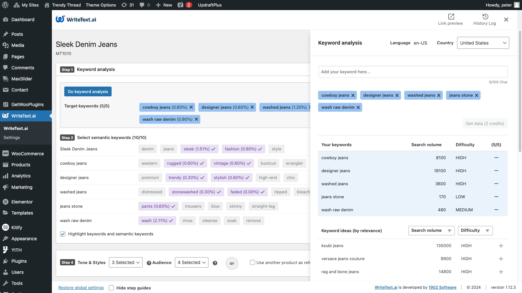The height and width of the screenshot is (293, 522).
Task: Select Products in the sidebar
Action: [x=21, y=165]
